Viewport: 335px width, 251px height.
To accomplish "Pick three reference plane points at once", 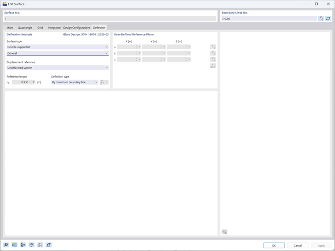I will (213, 66).
